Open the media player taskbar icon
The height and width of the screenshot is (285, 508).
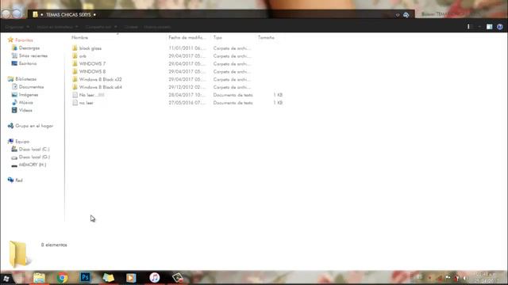point(131,278)
